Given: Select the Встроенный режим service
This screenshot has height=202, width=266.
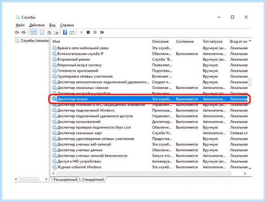Looking at the screenshot, I should (150, 59).
